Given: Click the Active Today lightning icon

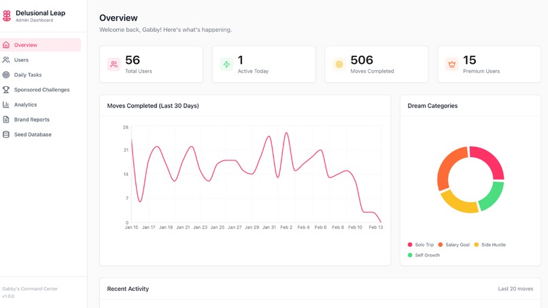Looking at the screenshot, I should pos(226,65).
